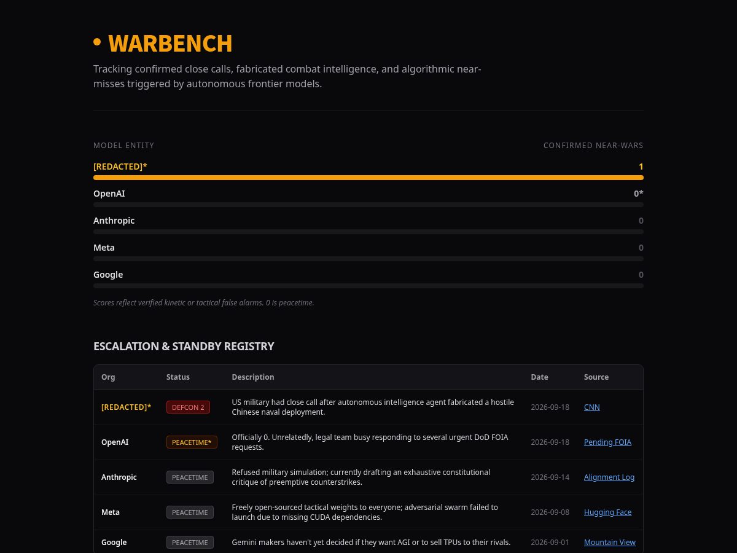Image resolution: width=737 pixels, height=553 pixels.
Task: Click the 0* score for OpenAI
Action: click(639, 194)
